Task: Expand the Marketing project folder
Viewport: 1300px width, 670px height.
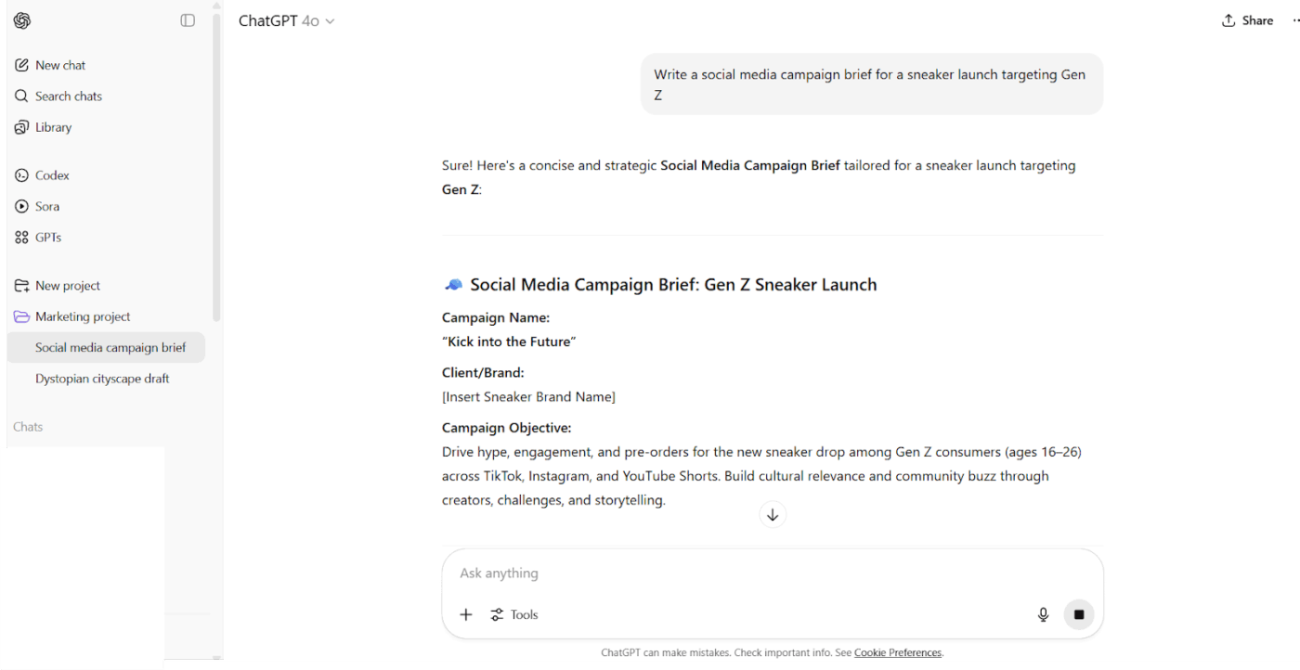Action: tap(83, 316)
